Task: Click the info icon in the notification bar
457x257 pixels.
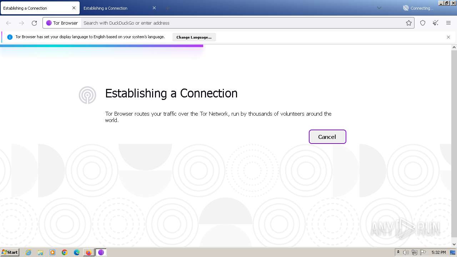Action: [x=10, y=37]
